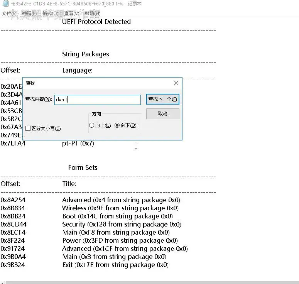Click 'Exit (0x17E from string package 0x0)' line

[115, 265]
